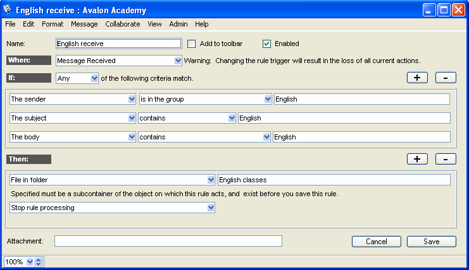Click the Attachment input field
469x270 pixels.
(x=168, y=241)
